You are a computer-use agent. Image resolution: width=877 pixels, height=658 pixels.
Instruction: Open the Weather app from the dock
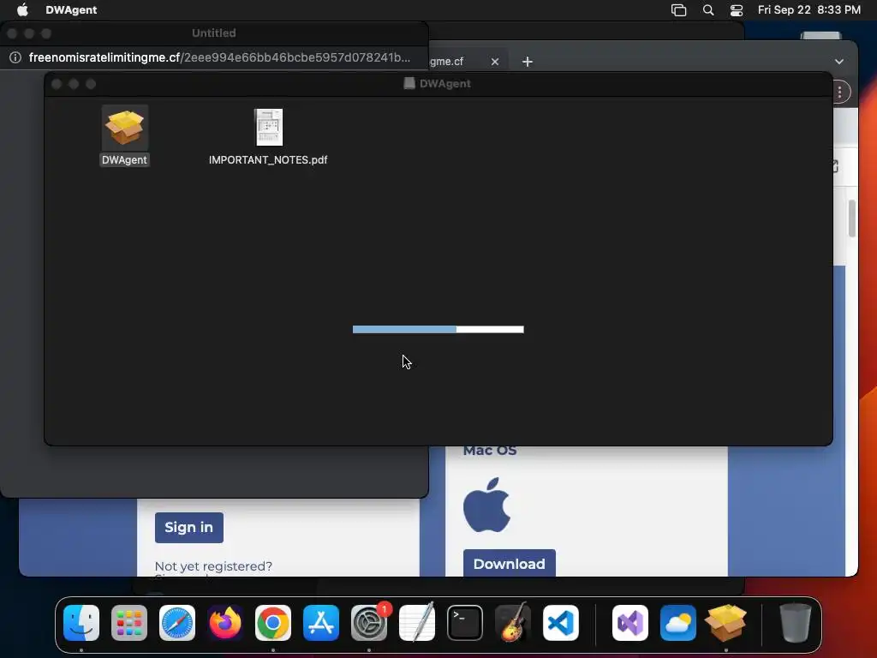678,623
